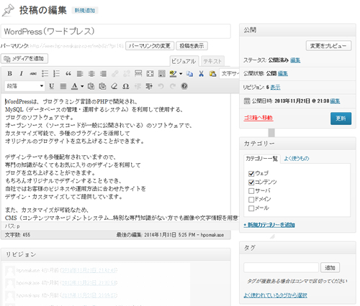Image resolution: width=360 pixels, height=306 pixels.
Task: Toggle the kitchen sink toolbar row
Action: point(162,73)
